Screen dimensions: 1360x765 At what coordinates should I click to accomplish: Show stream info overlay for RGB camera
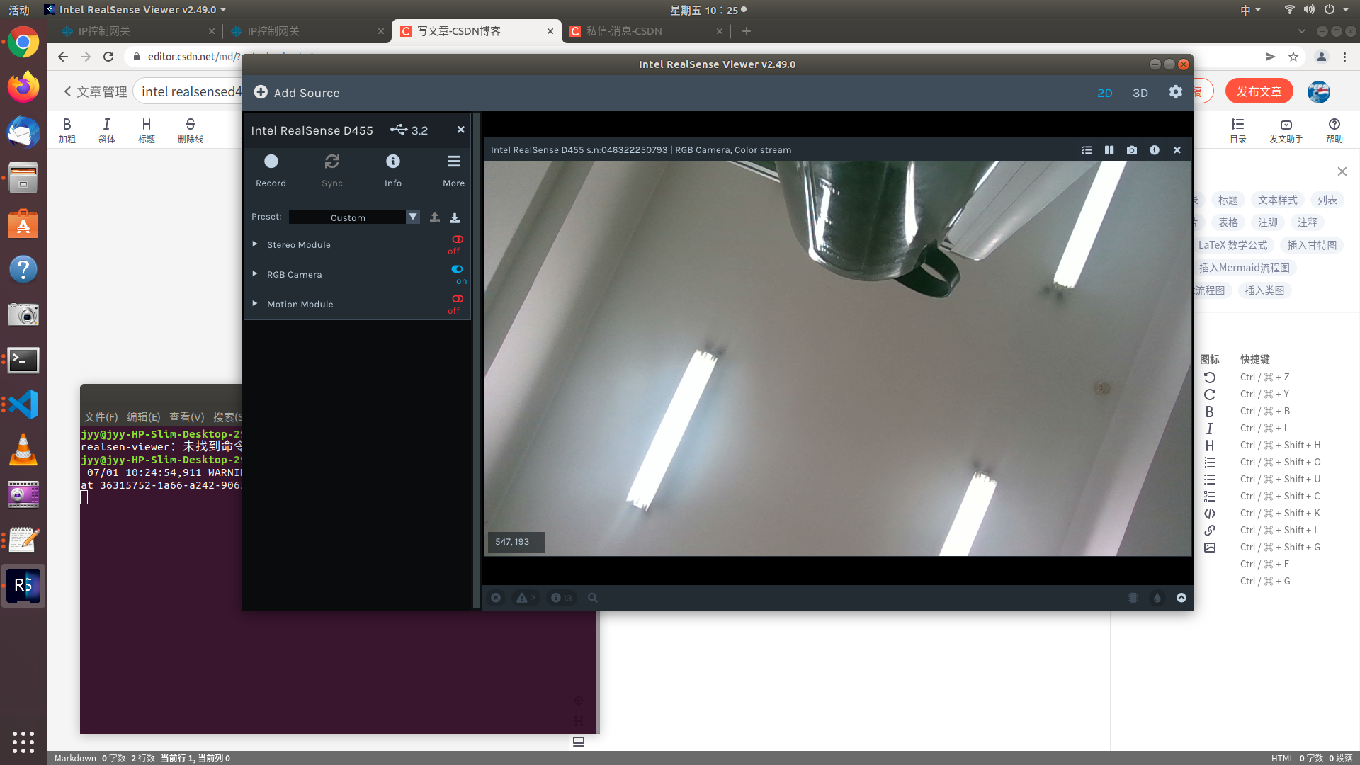pos(1154,149)
